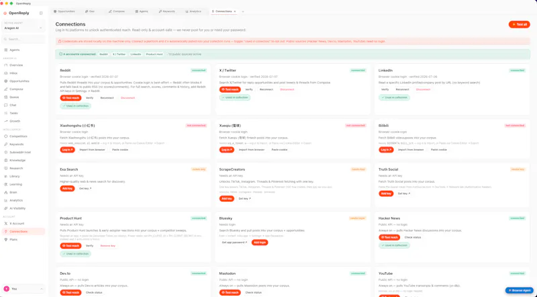Click the Product Hunt chip in banner
537x297 pixels.
[154, 54]
